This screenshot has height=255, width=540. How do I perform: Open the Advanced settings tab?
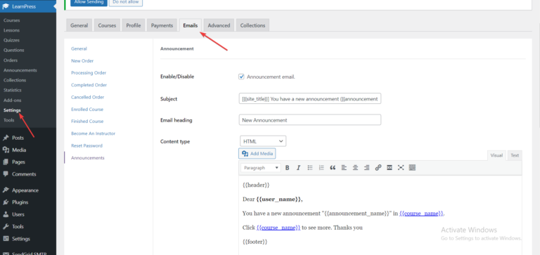219,25
